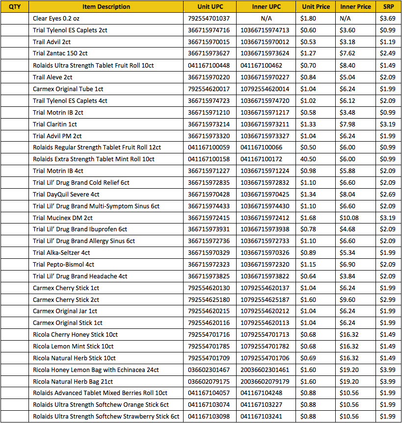Click Unit UPC 792554620017
The image size is (402, 423).
(209, 89)
